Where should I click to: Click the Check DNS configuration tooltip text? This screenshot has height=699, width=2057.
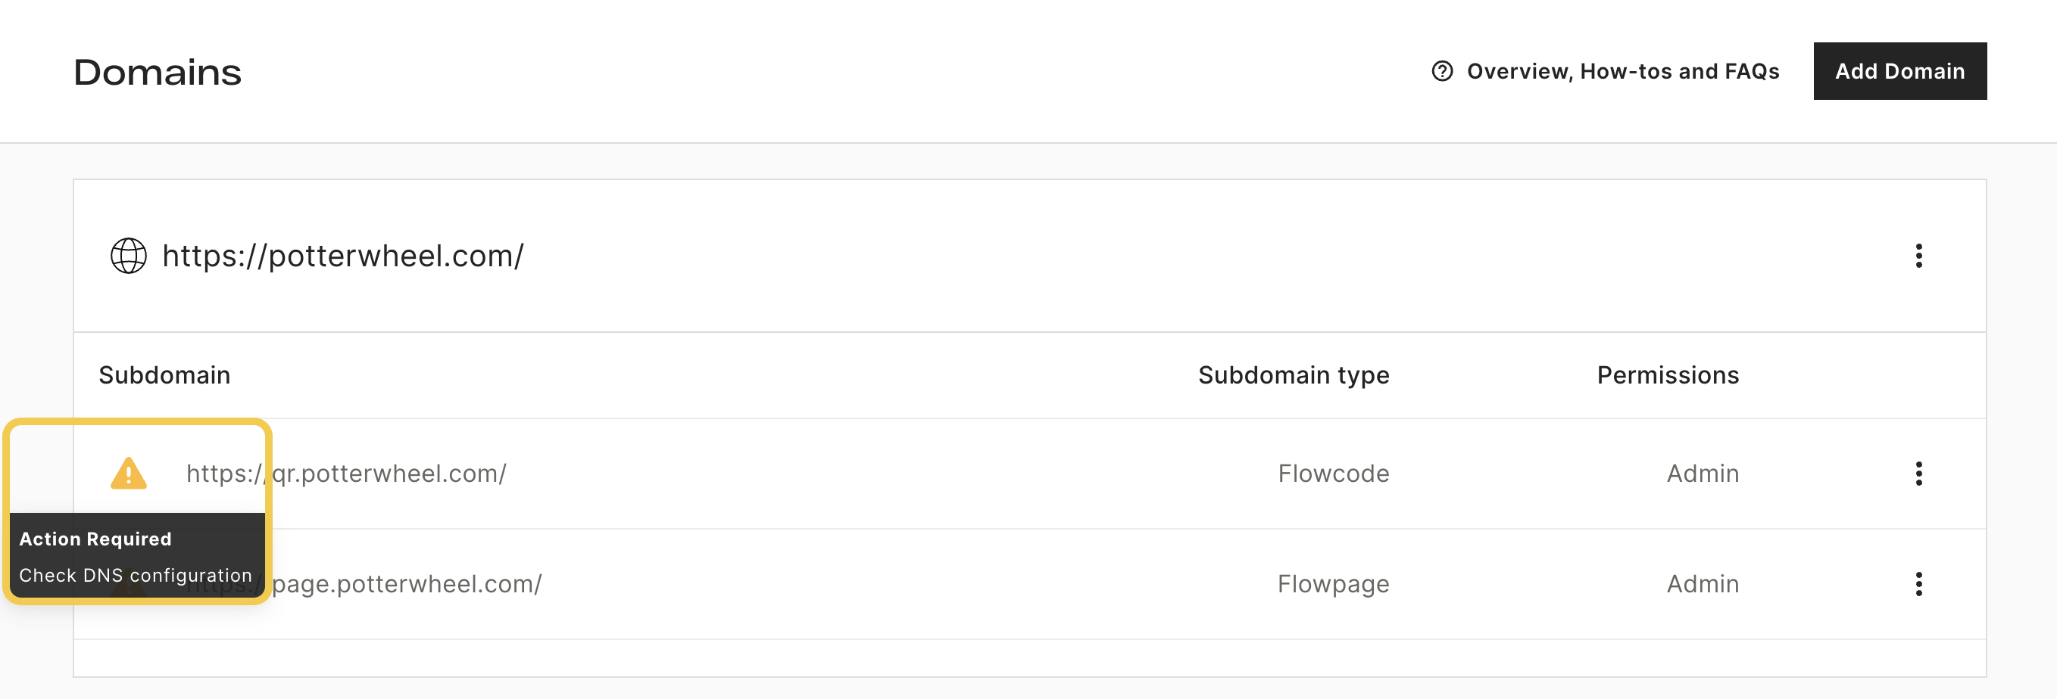[x=136, y=576]
